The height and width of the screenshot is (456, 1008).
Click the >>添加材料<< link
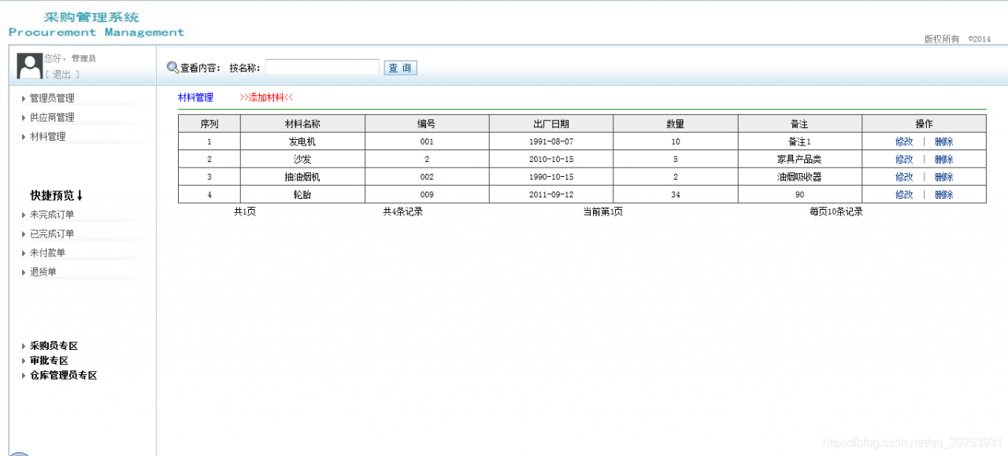point(266,97)
